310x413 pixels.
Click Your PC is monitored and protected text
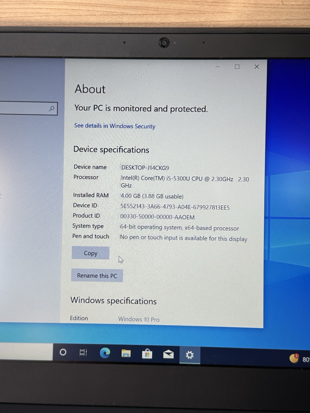141,108
